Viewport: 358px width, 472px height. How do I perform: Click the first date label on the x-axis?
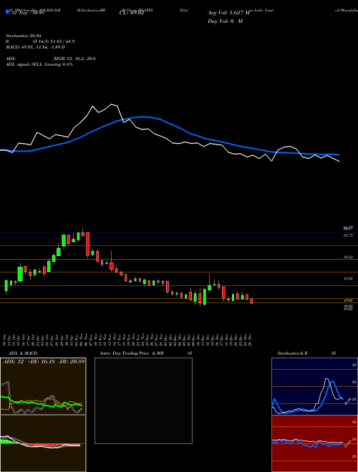click(x=6, y=339)
